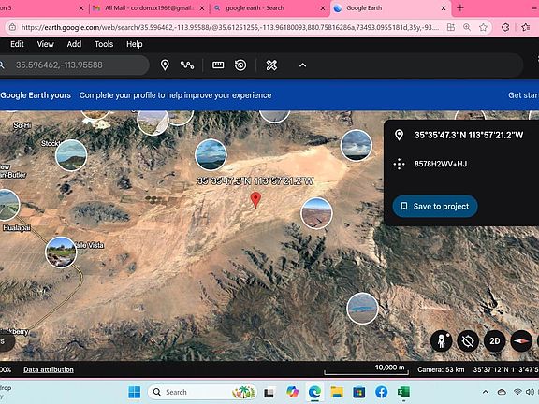The width and height of the screenshot is (539, 404).
Task: Click the Camera: 53 km status text
Action: [441, 369]
